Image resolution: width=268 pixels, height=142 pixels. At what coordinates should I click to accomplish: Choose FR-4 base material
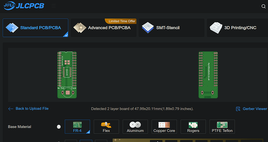pos(77,126)
